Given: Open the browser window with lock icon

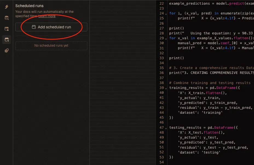Looking at the screenshot, I should [x=7, y=29].
